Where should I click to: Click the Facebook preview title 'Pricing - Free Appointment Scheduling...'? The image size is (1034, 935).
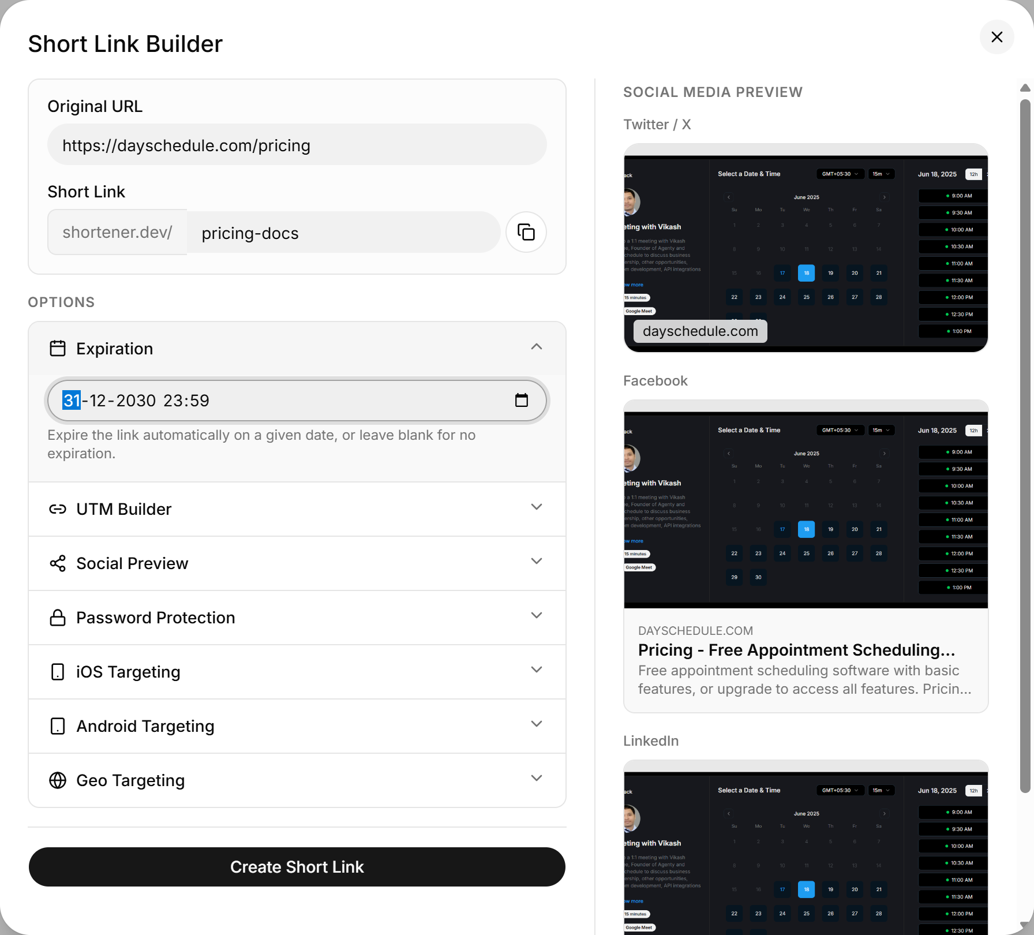[797, 650]
